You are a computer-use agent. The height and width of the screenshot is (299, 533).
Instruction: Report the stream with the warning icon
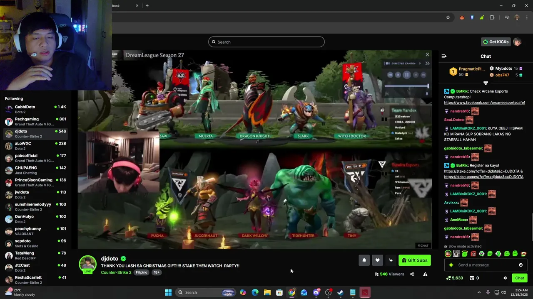click(425, 274)
